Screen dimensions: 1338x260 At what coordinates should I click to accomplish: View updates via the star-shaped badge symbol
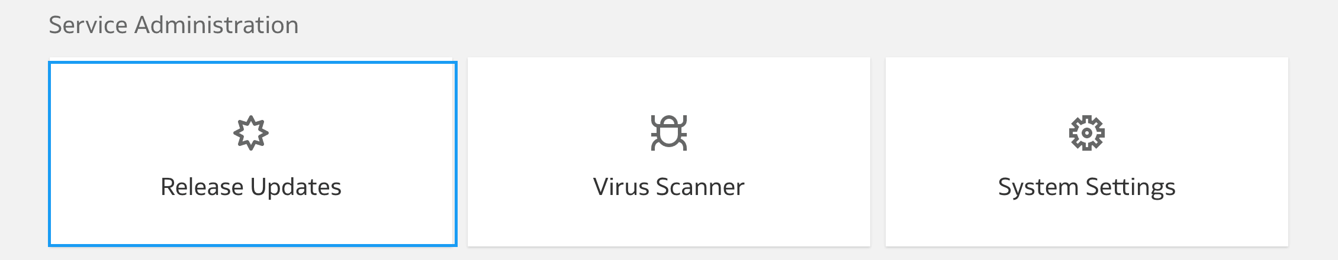251,133
